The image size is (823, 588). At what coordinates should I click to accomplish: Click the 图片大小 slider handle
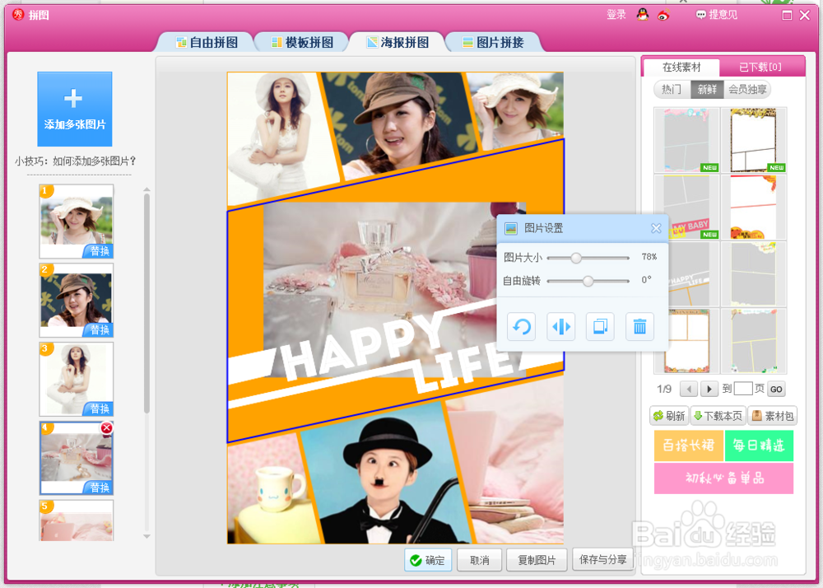point(576,258)
